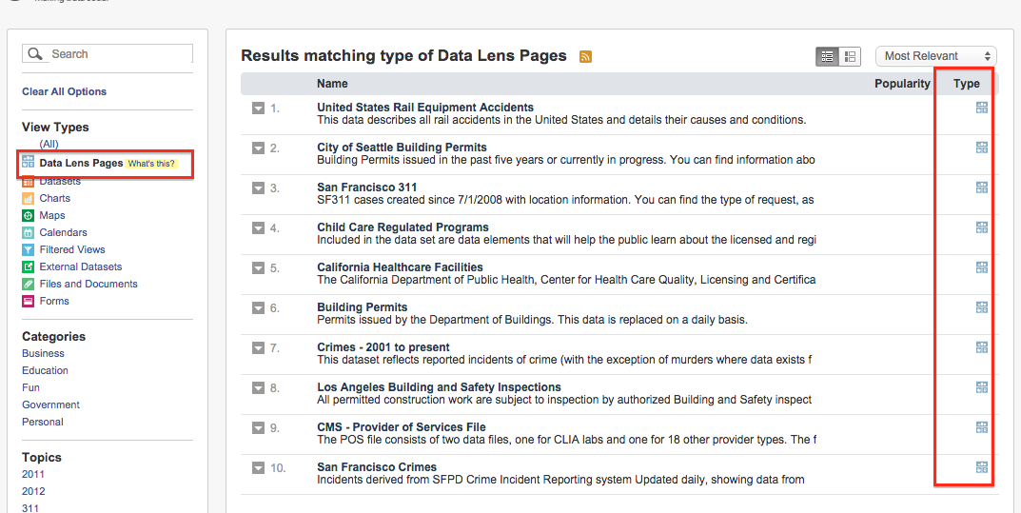Select the Government category

pyautogui.click(x=50, y=404)
